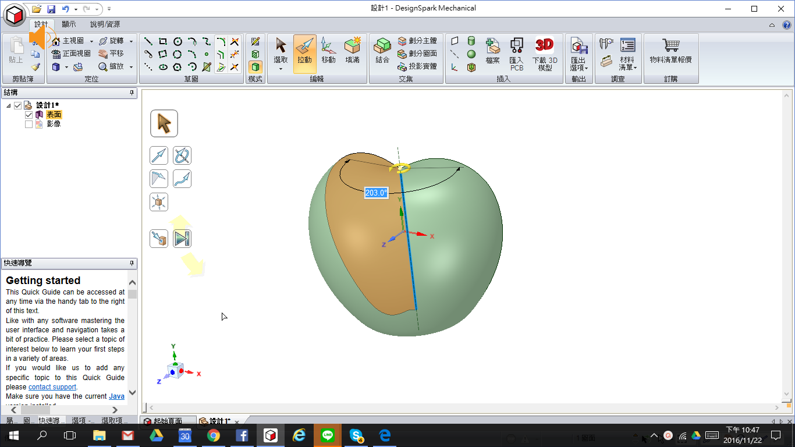
Task: Select the circle sketch tool
Action: 178,41
